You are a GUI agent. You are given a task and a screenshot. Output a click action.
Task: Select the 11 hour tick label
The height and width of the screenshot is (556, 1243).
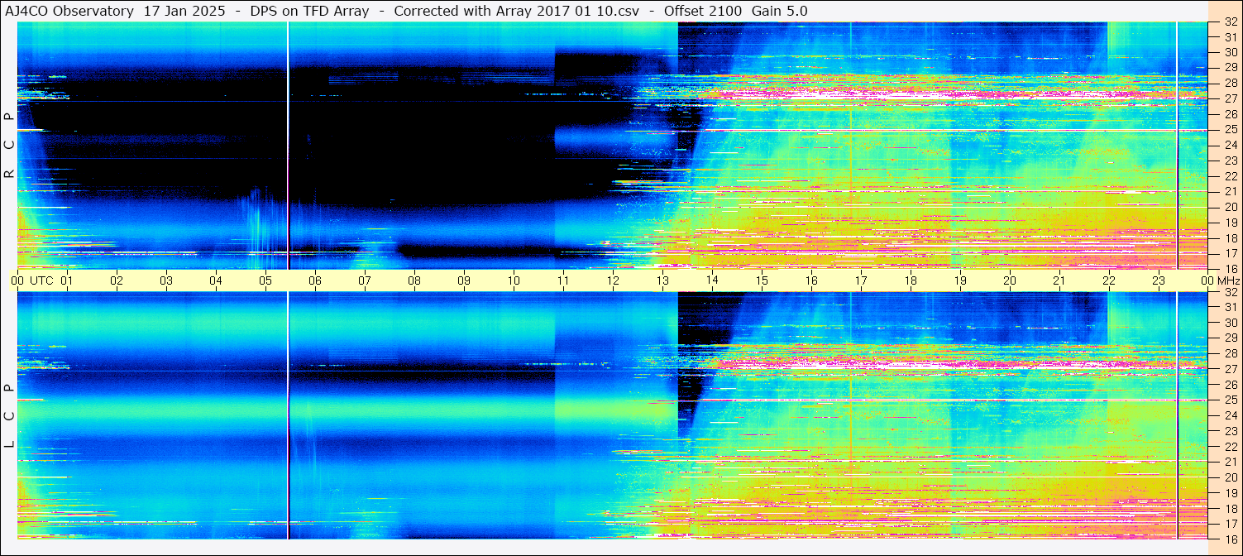(563, 281)
